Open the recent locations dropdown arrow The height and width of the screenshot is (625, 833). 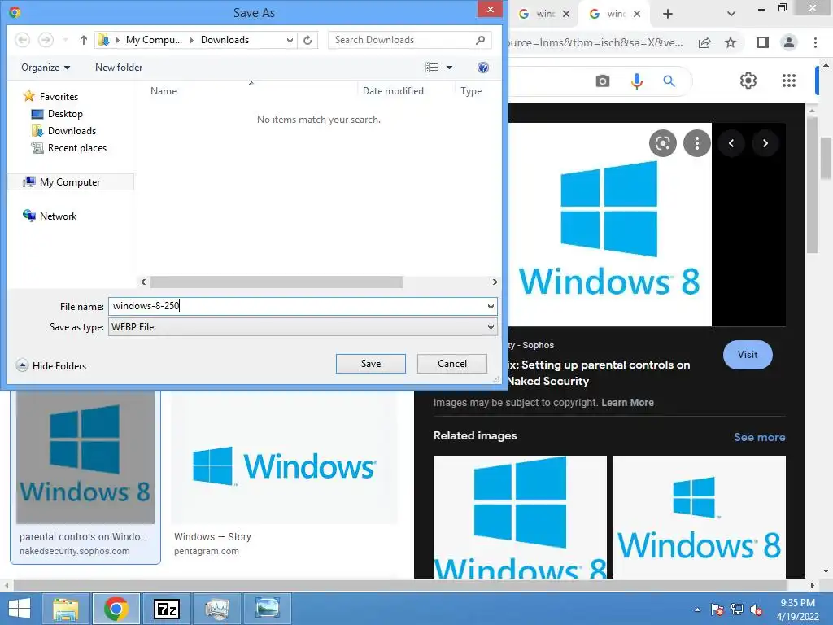point(65,40)
